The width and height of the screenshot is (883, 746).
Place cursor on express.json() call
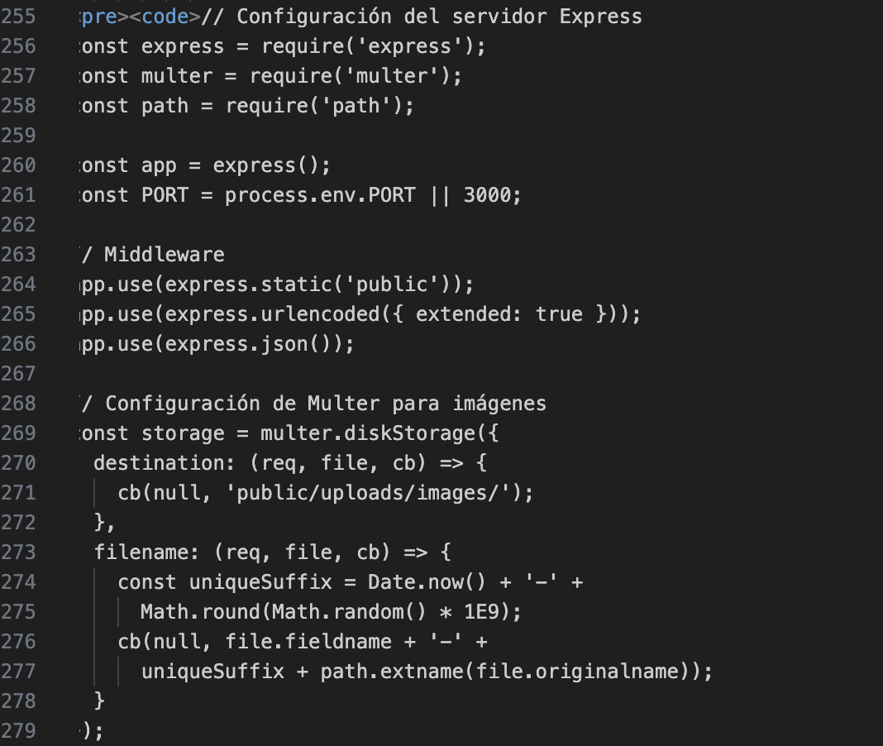click(x=254, y=344)
